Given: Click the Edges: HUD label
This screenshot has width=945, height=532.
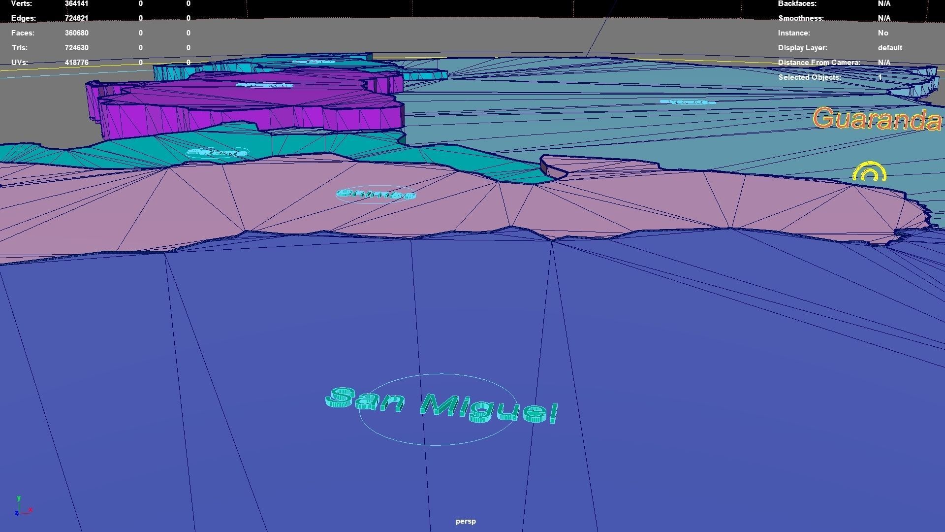Looking at the screenshot, I should point(24,18).
